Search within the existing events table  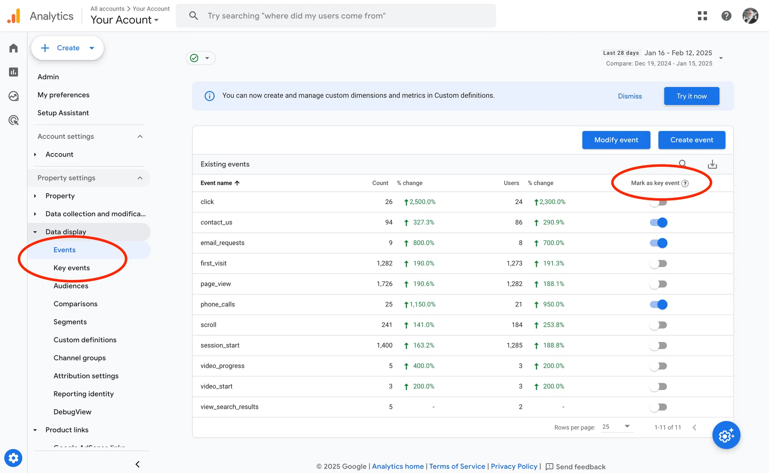click(683, 164)
